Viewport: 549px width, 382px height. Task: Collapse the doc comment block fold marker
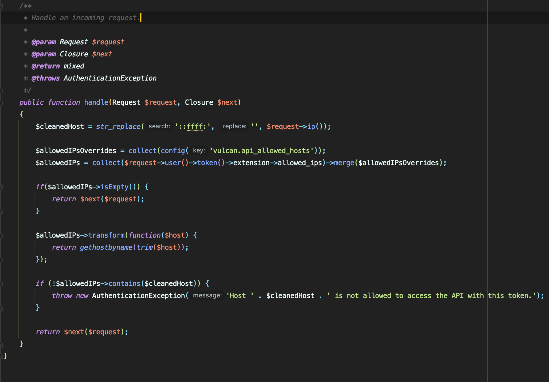click(1, 6)
